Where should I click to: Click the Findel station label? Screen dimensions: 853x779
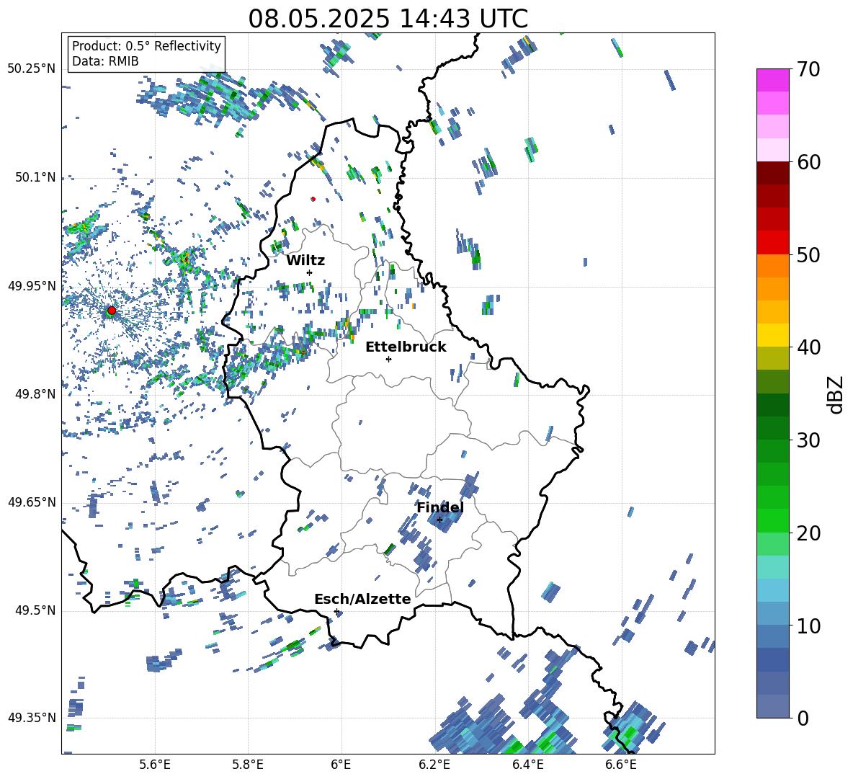point(440,507)
